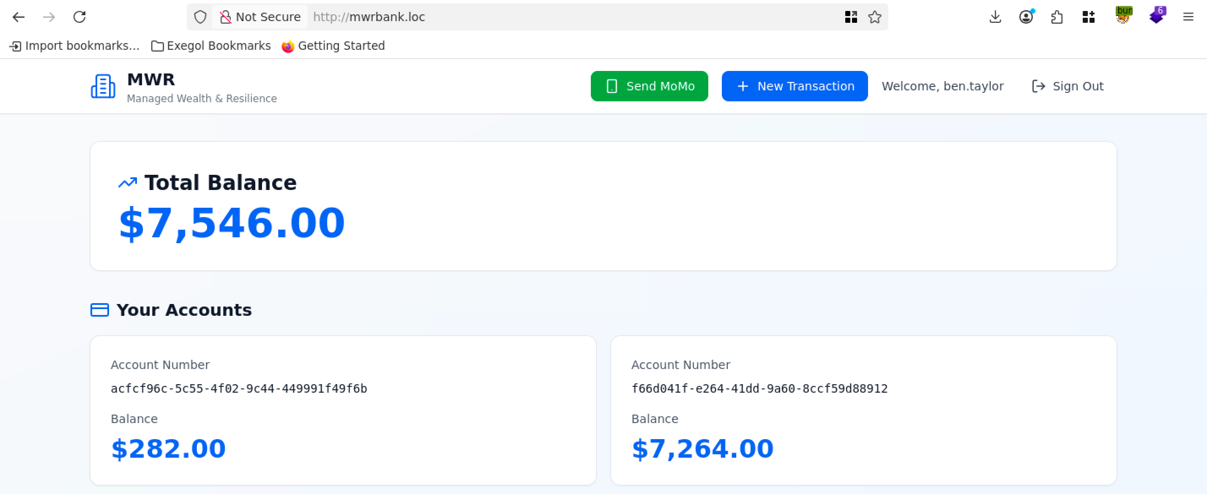The width and height of the screenshot is (1207, 494).
Task: Open the Firefox hamburger menu
Action: click(x=1188, y=17)
